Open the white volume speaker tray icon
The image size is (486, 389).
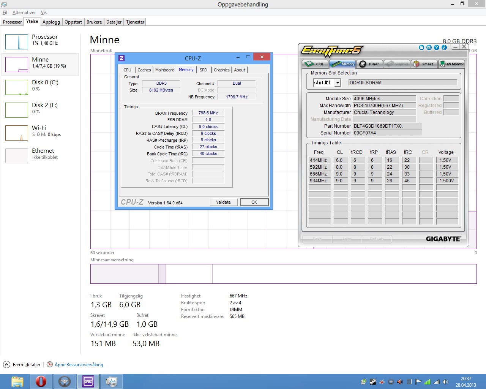click(445, 382)
